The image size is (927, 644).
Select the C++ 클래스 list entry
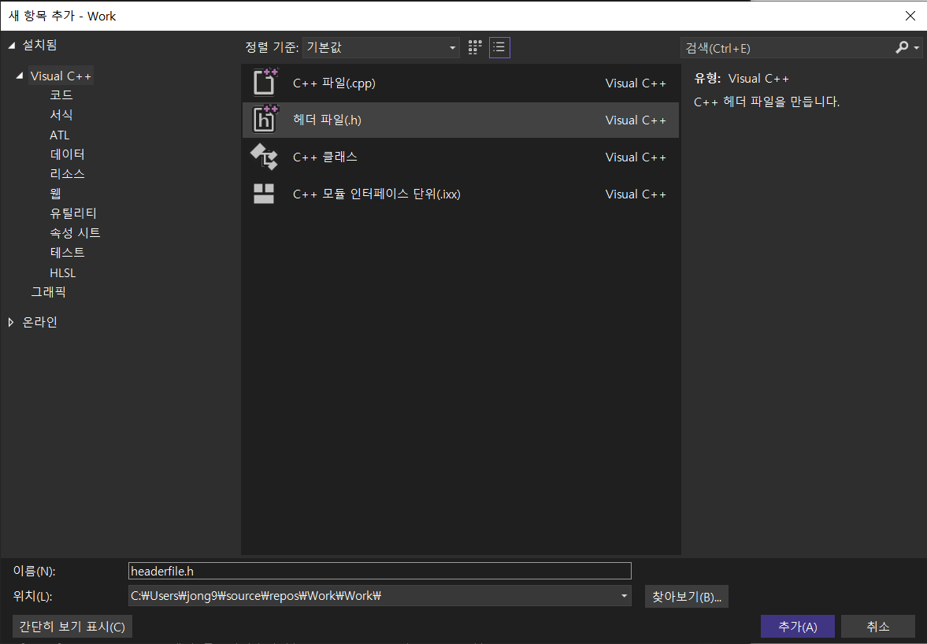pyautogui.click(x=460, y=157)
